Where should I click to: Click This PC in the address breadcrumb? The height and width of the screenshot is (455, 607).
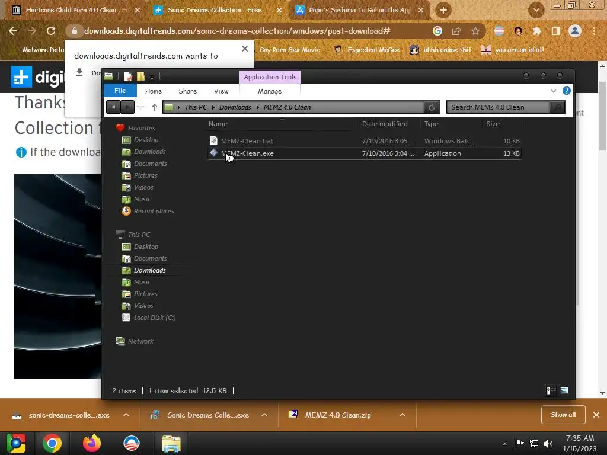tap(196, 107)
